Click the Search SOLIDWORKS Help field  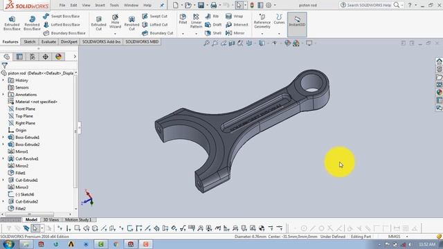pyautogui.click(x=369, y=5)
